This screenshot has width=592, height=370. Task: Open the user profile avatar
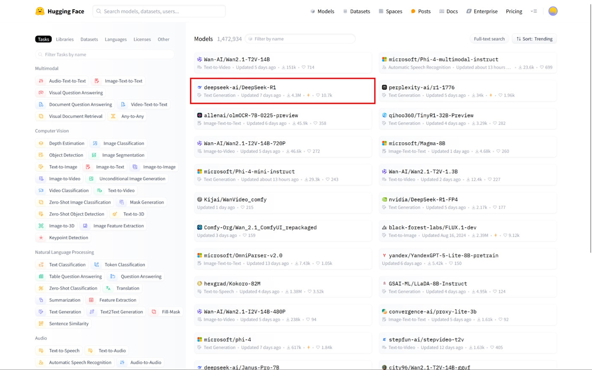pos(553,11)
